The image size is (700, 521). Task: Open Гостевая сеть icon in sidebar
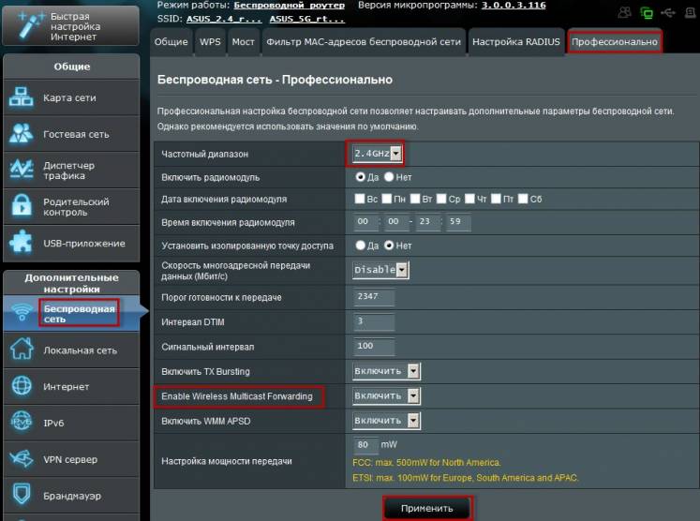pyautogui.click(x=21, y=134)
